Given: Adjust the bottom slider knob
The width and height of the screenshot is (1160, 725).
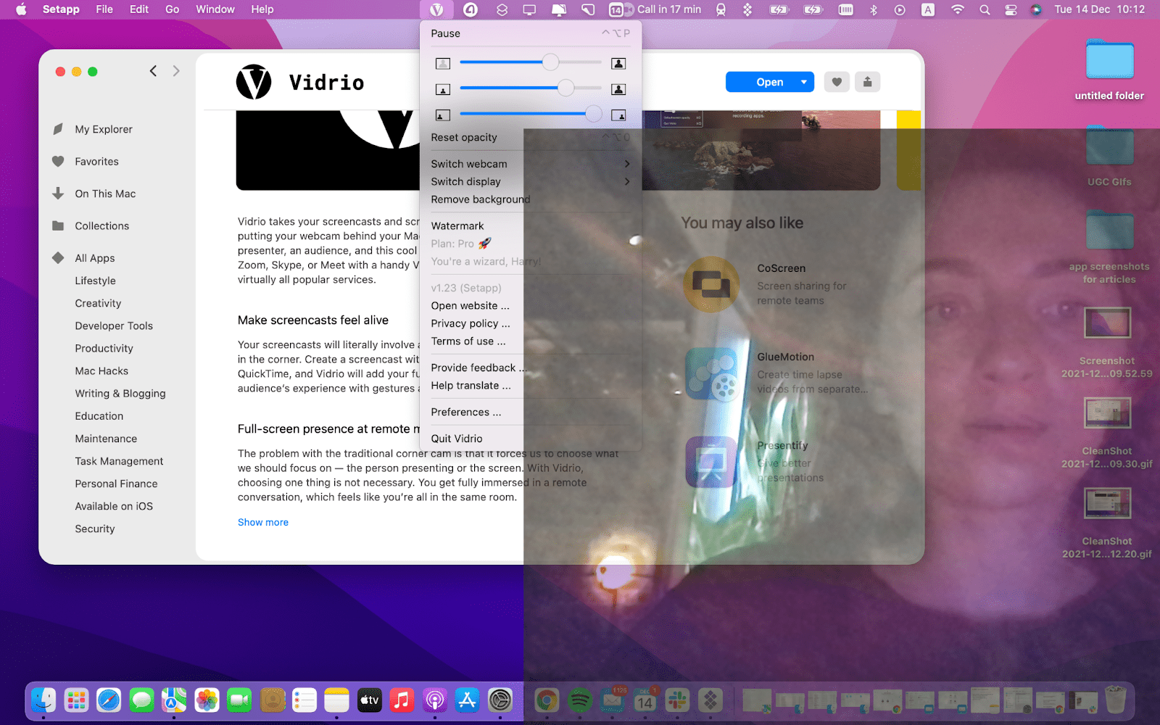Looking at the screenshot, I should click(593, 114).
